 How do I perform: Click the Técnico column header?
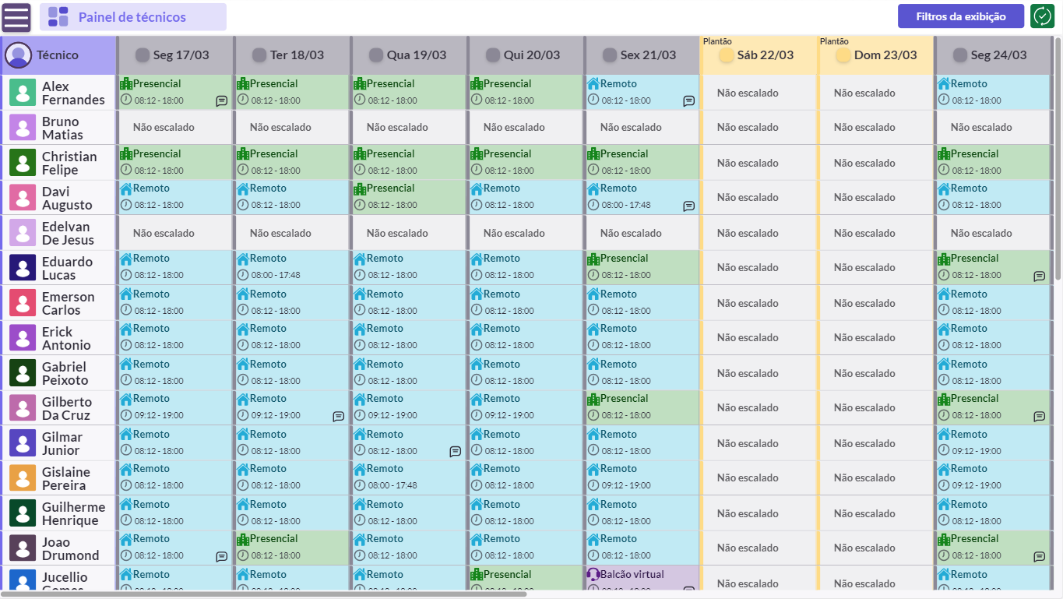pyautogui.click(x=58, y=55)
